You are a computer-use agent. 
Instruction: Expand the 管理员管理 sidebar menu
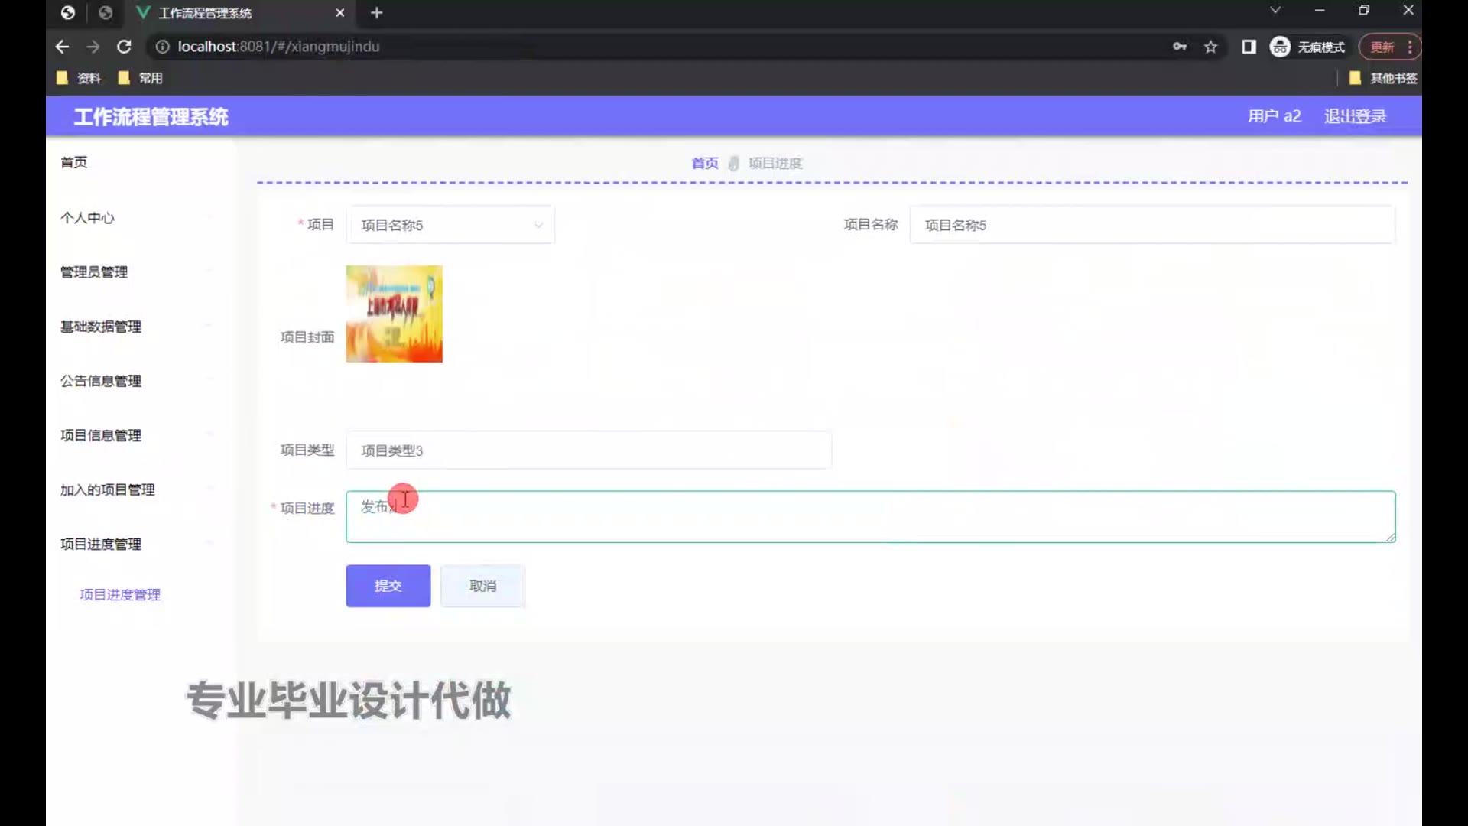coord(94,272)
